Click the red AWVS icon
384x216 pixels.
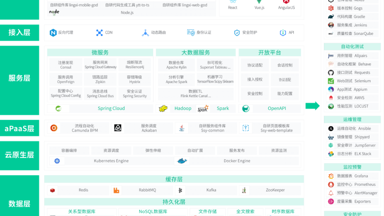(x=331, y=98)
